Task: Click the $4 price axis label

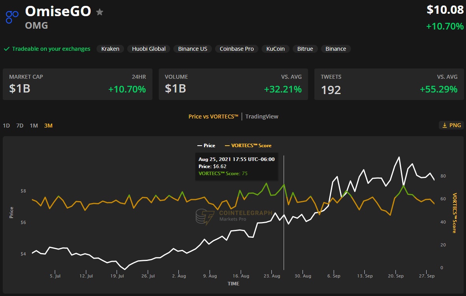Action: (x=23, y=254)
